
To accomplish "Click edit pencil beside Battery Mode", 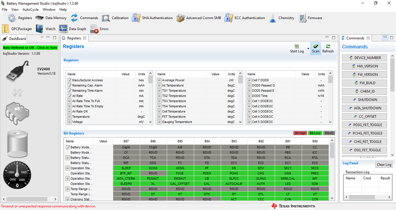I will [68, 147].
